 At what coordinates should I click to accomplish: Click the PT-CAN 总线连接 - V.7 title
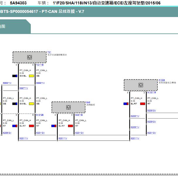point(63,11)
